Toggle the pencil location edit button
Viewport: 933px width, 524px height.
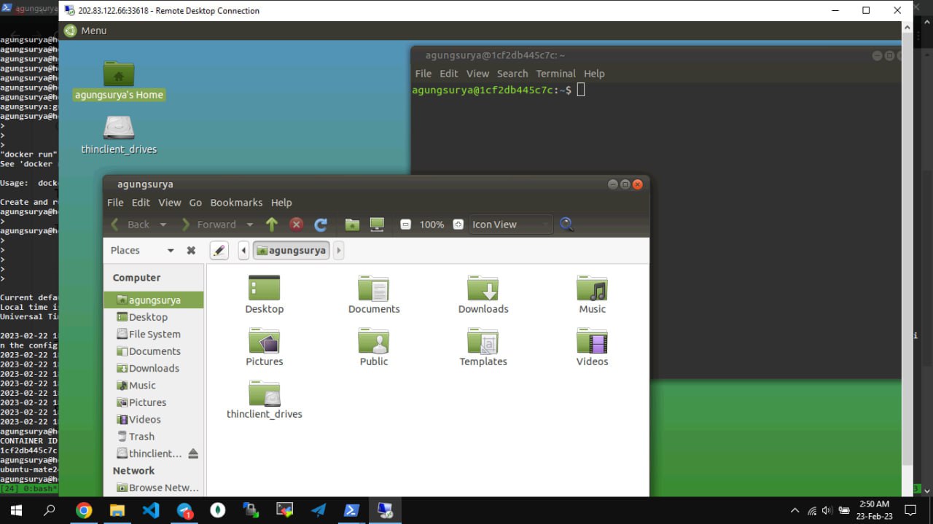[219, 251]
